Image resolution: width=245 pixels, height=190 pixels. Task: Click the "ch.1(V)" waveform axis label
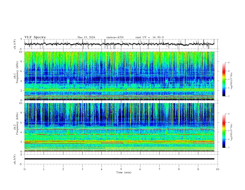pyautogui.click(x=15, y=44)
